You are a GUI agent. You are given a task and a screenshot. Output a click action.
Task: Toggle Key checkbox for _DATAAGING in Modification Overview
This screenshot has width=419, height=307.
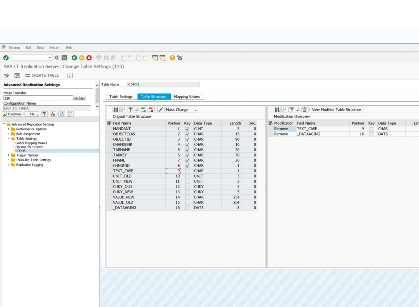tap(371, 134)
